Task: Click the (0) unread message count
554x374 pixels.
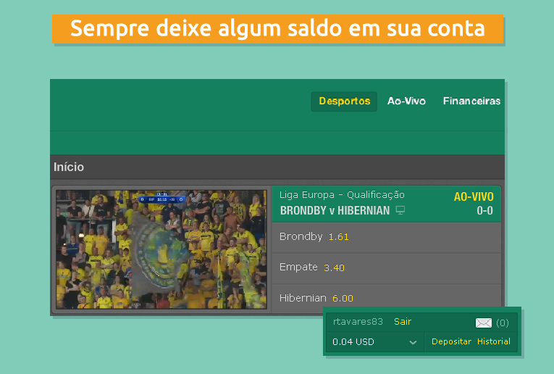Action: [x=502, y=323]
